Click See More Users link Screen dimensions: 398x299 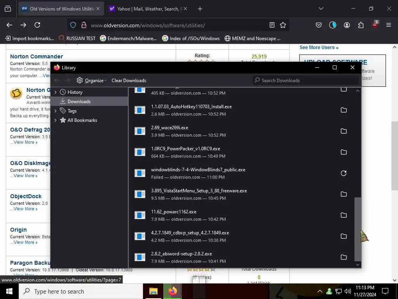click(x=319, y=47)
